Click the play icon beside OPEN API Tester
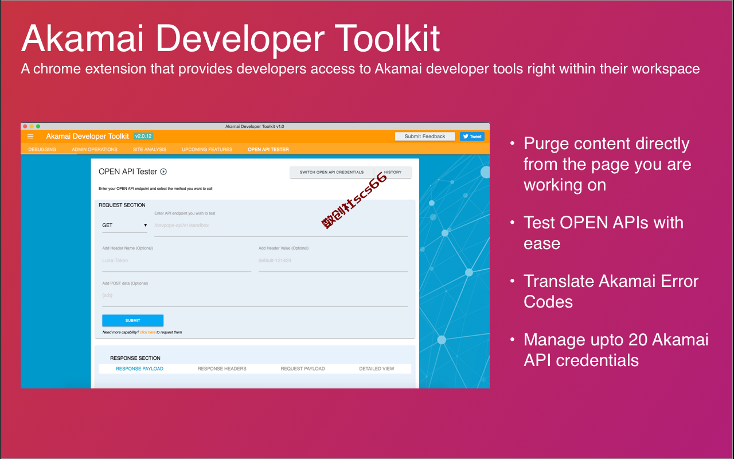The width and height of the screenshot is (734, 459). [x=163, y=172]
